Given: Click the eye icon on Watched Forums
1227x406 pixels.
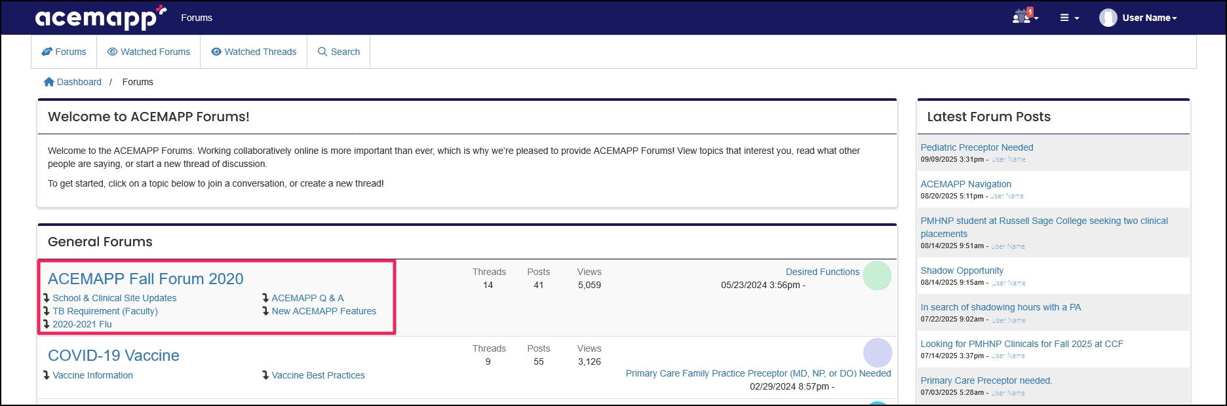Looking at the screenshot, I should pyautogui.click(x=112, y=52).
